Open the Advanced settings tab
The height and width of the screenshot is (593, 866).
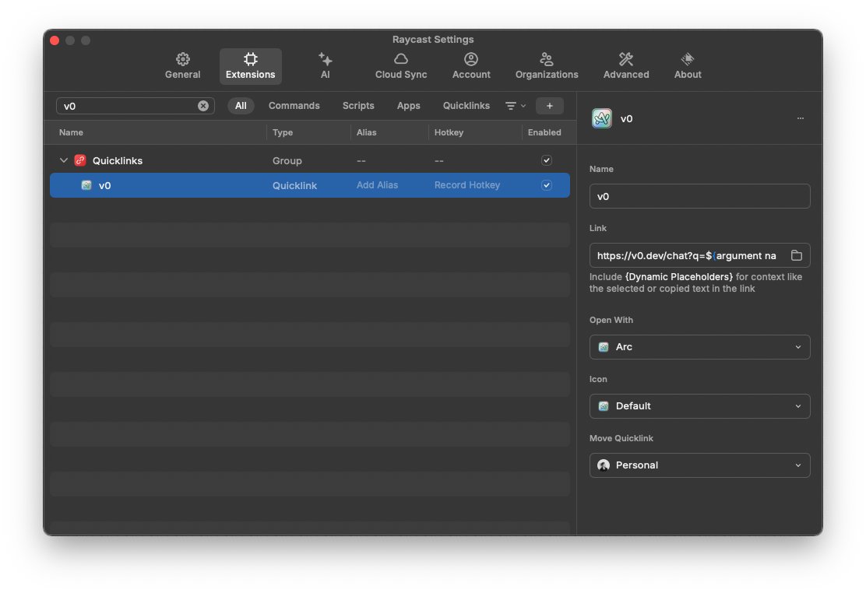(x=626, y=66)
